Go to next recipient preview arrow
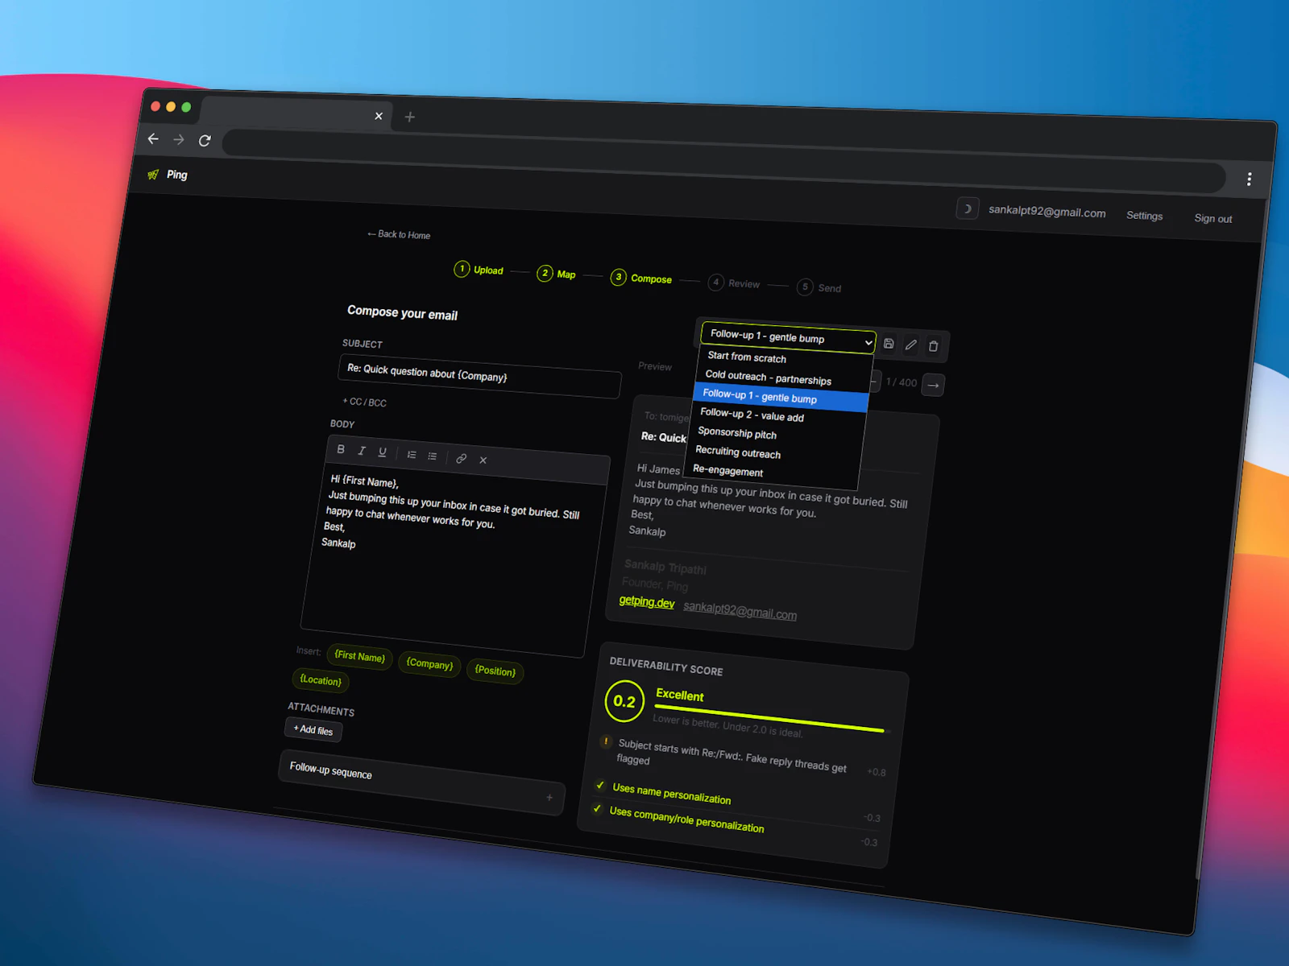The height and width of the screenshot is (966, 1289). [x=933, y=385]
